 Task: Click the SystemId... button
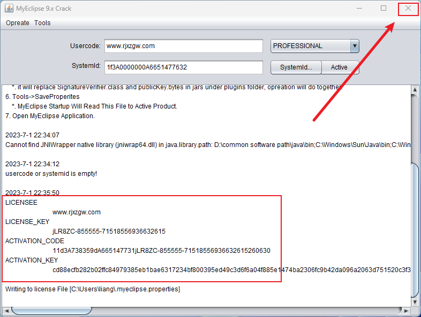296,67
